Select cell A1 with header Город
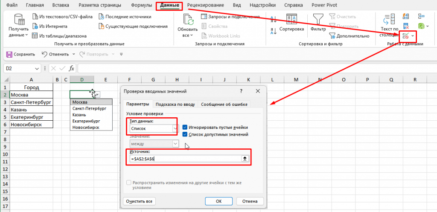Image resolution: width=437 pixels, height=212 pixels. pos(32,87)
